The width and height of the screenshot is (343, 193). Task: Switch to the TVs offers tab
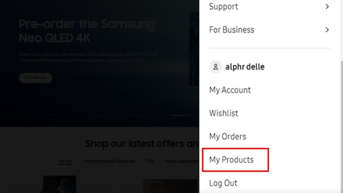click(150, 161)
